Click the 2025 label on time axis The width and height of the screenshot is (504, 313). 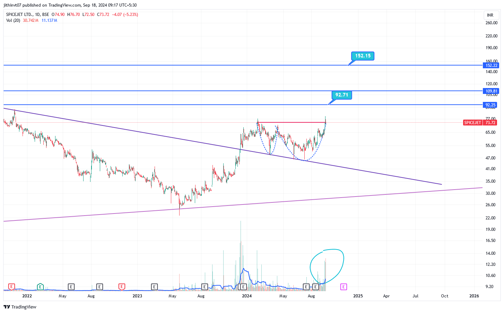[x=358, y=296]
